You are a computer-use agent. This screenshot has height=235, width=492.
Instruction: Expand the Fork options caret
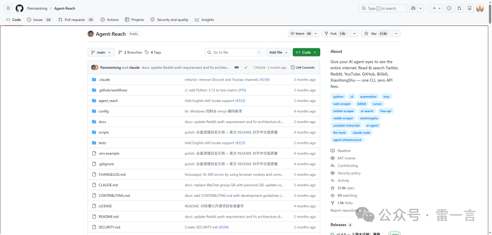pyautogui.click(x=354, y=34)
